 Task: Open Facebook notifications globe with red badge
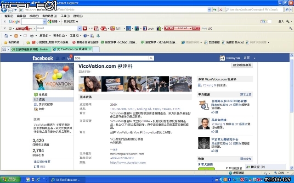[69, 58]
